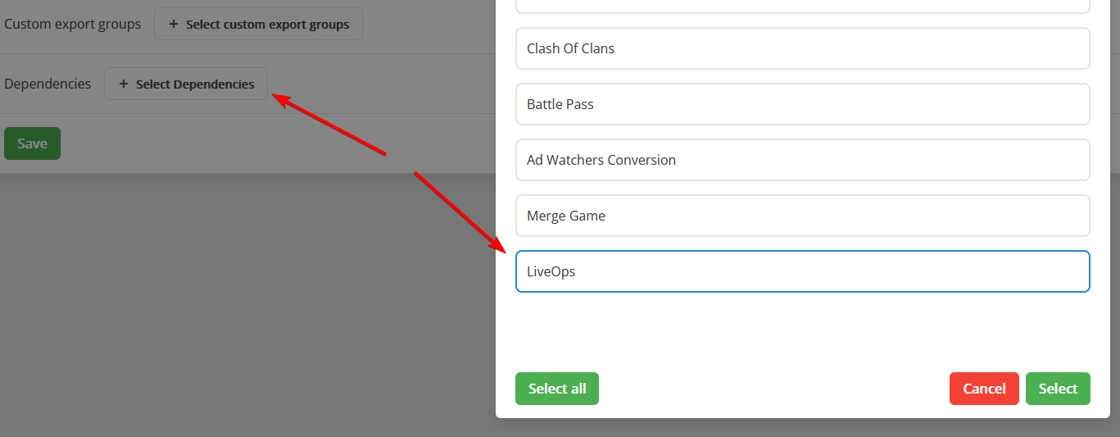Open the Select custom export groups picker
Screen dimensions: 1120x437
coord(258,25)
